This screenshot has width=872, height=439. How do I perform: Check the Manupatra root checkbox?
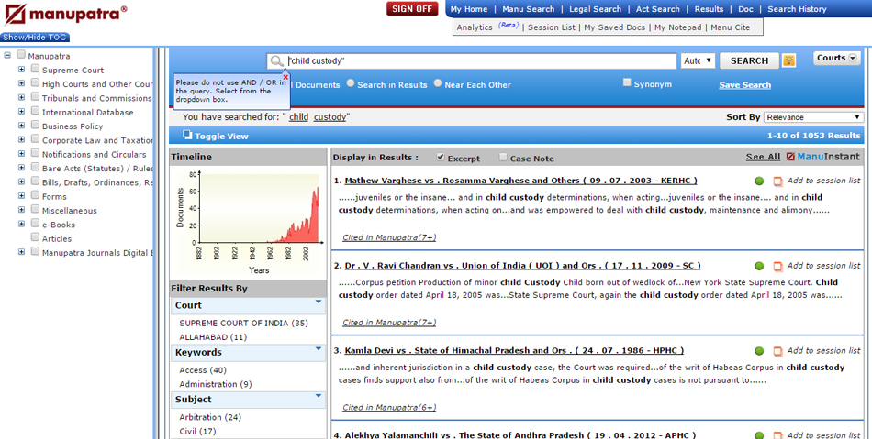tap(21, 54)
